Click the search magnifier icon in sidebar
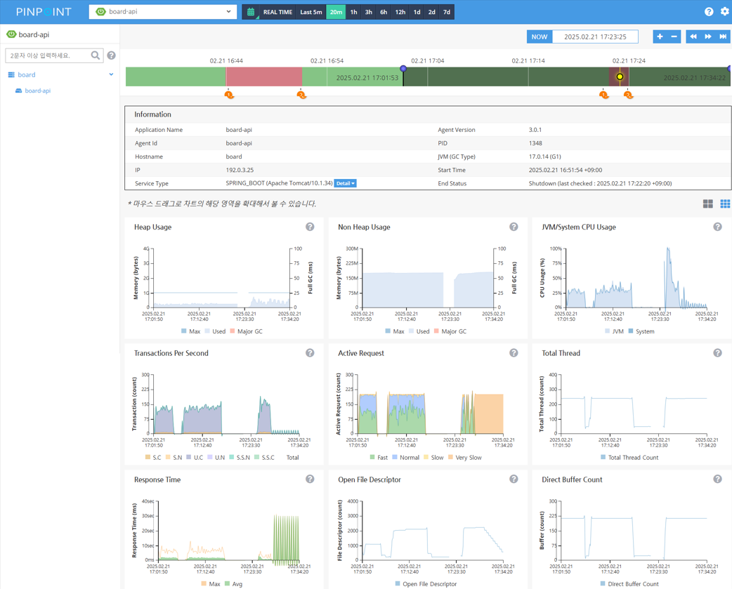The width and height of the screenshot is (732, 589). [x=96, y=55]
